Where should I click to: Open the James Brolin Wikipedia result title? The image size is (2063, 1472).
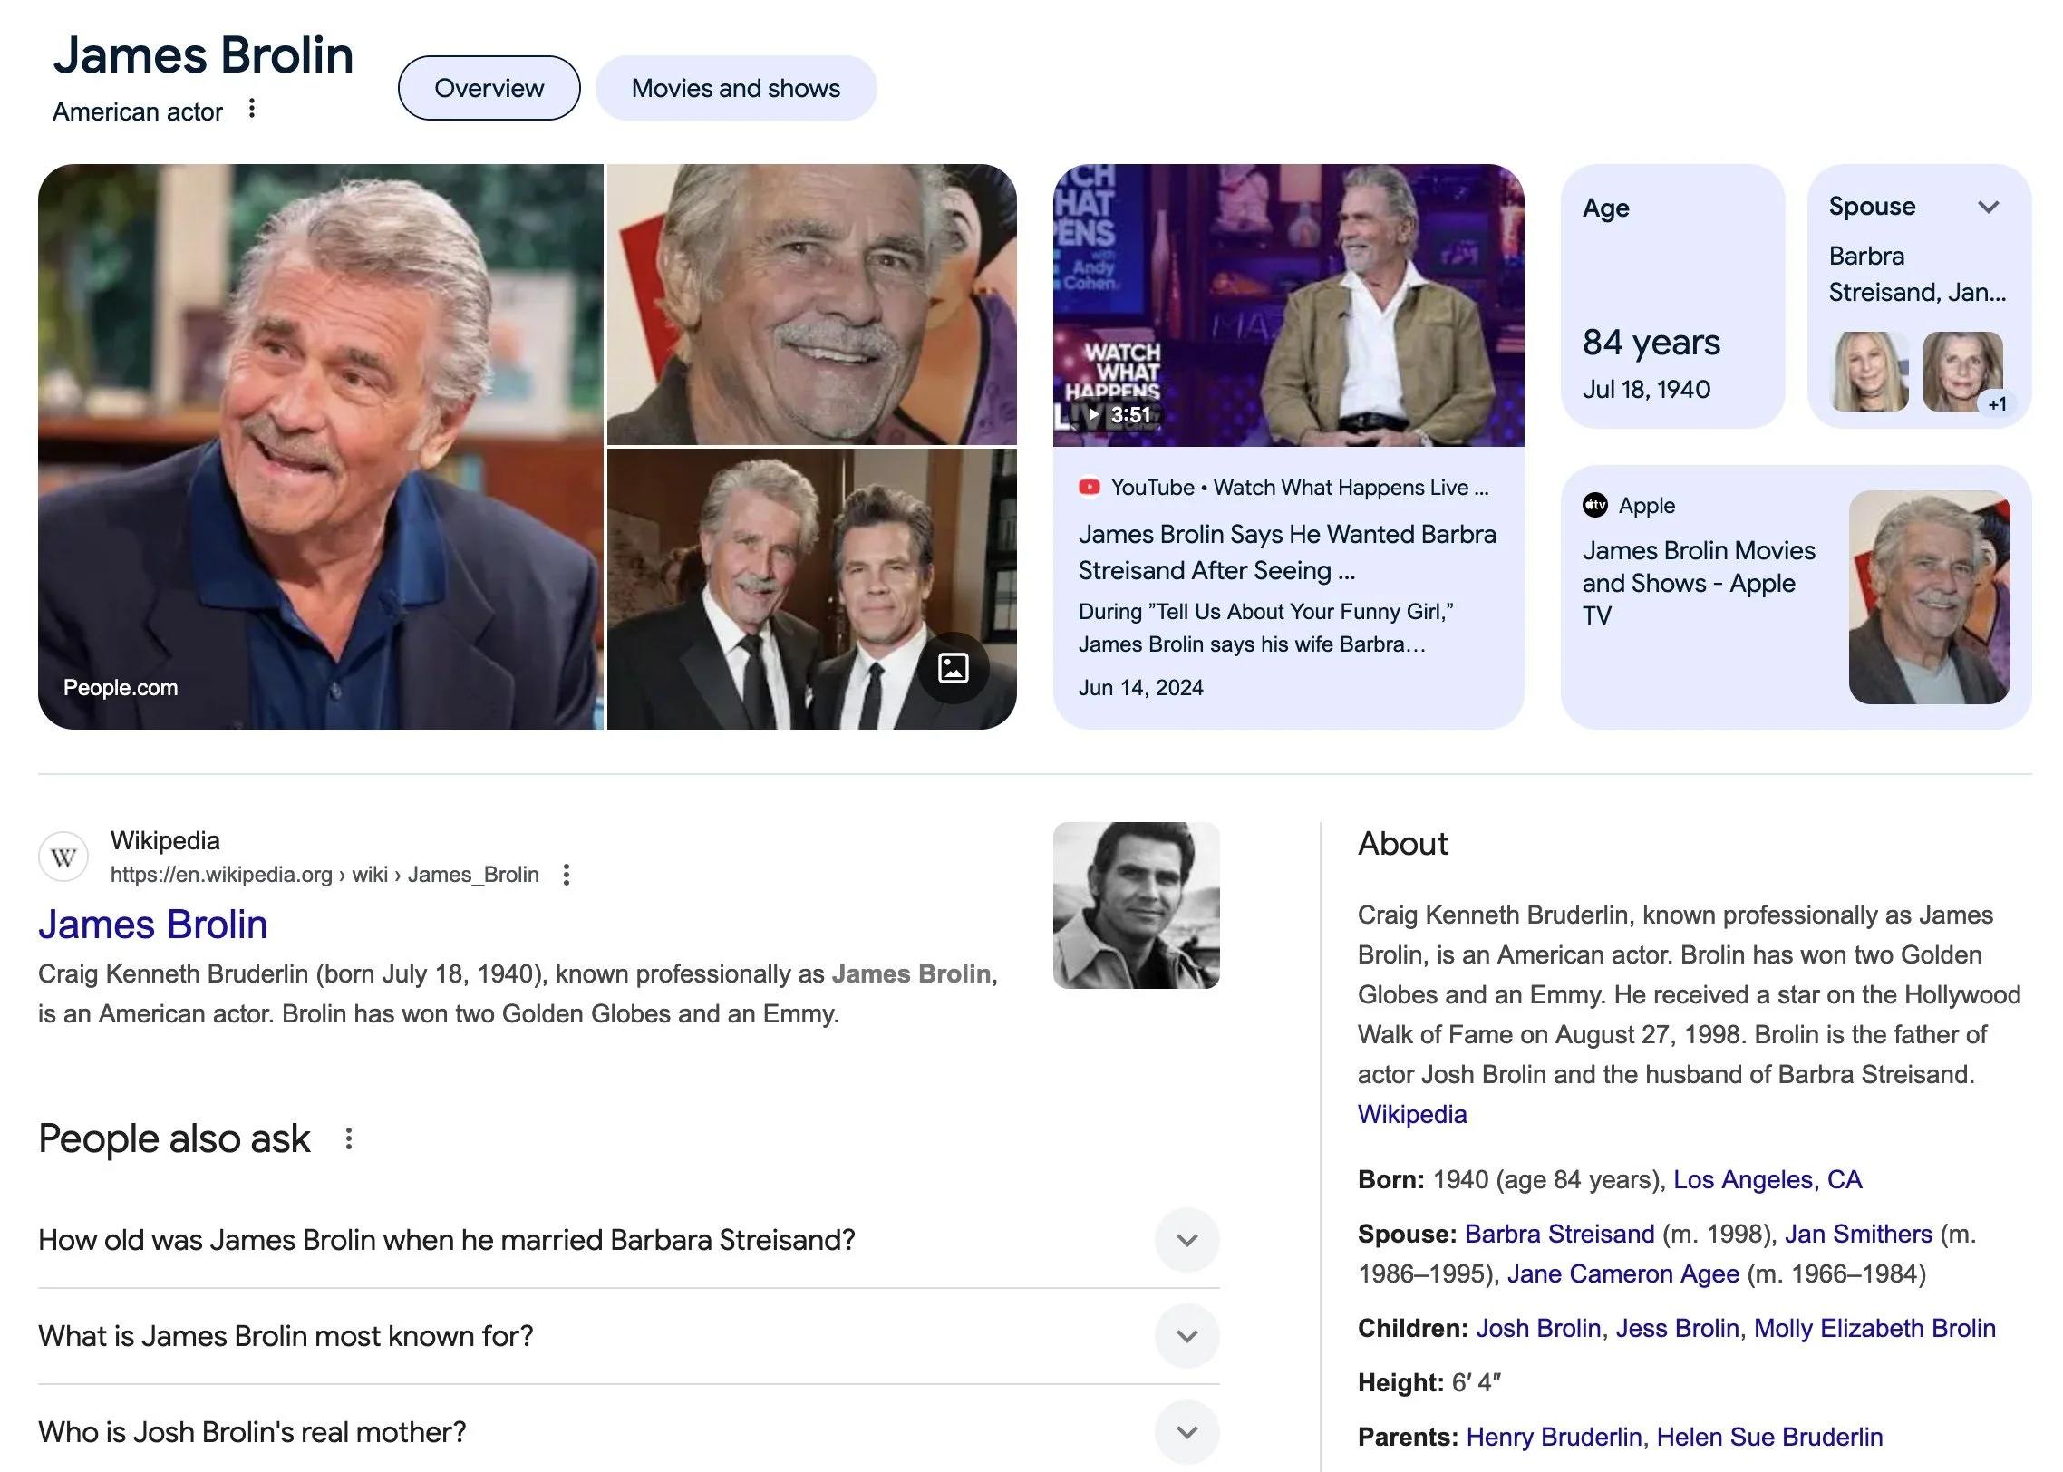pyautogui.click(x=152, y=925)
